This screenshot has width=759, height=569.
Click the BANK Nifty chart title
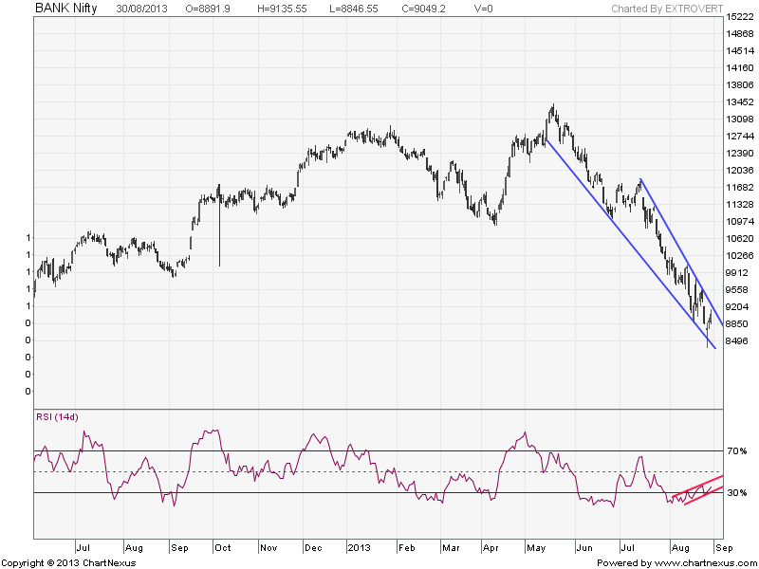click(65, 8)
